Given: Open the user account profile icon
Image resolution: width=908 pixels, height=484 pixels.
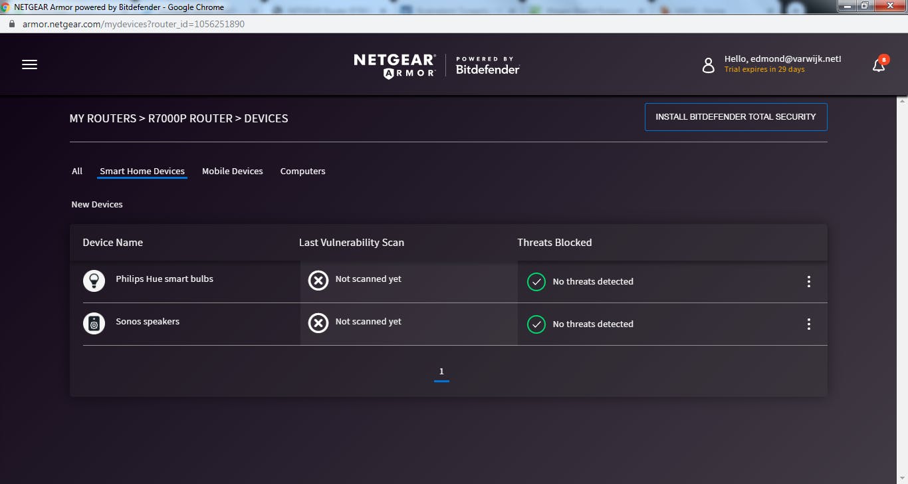Looking at the screenshot, I should coord(709,64).
